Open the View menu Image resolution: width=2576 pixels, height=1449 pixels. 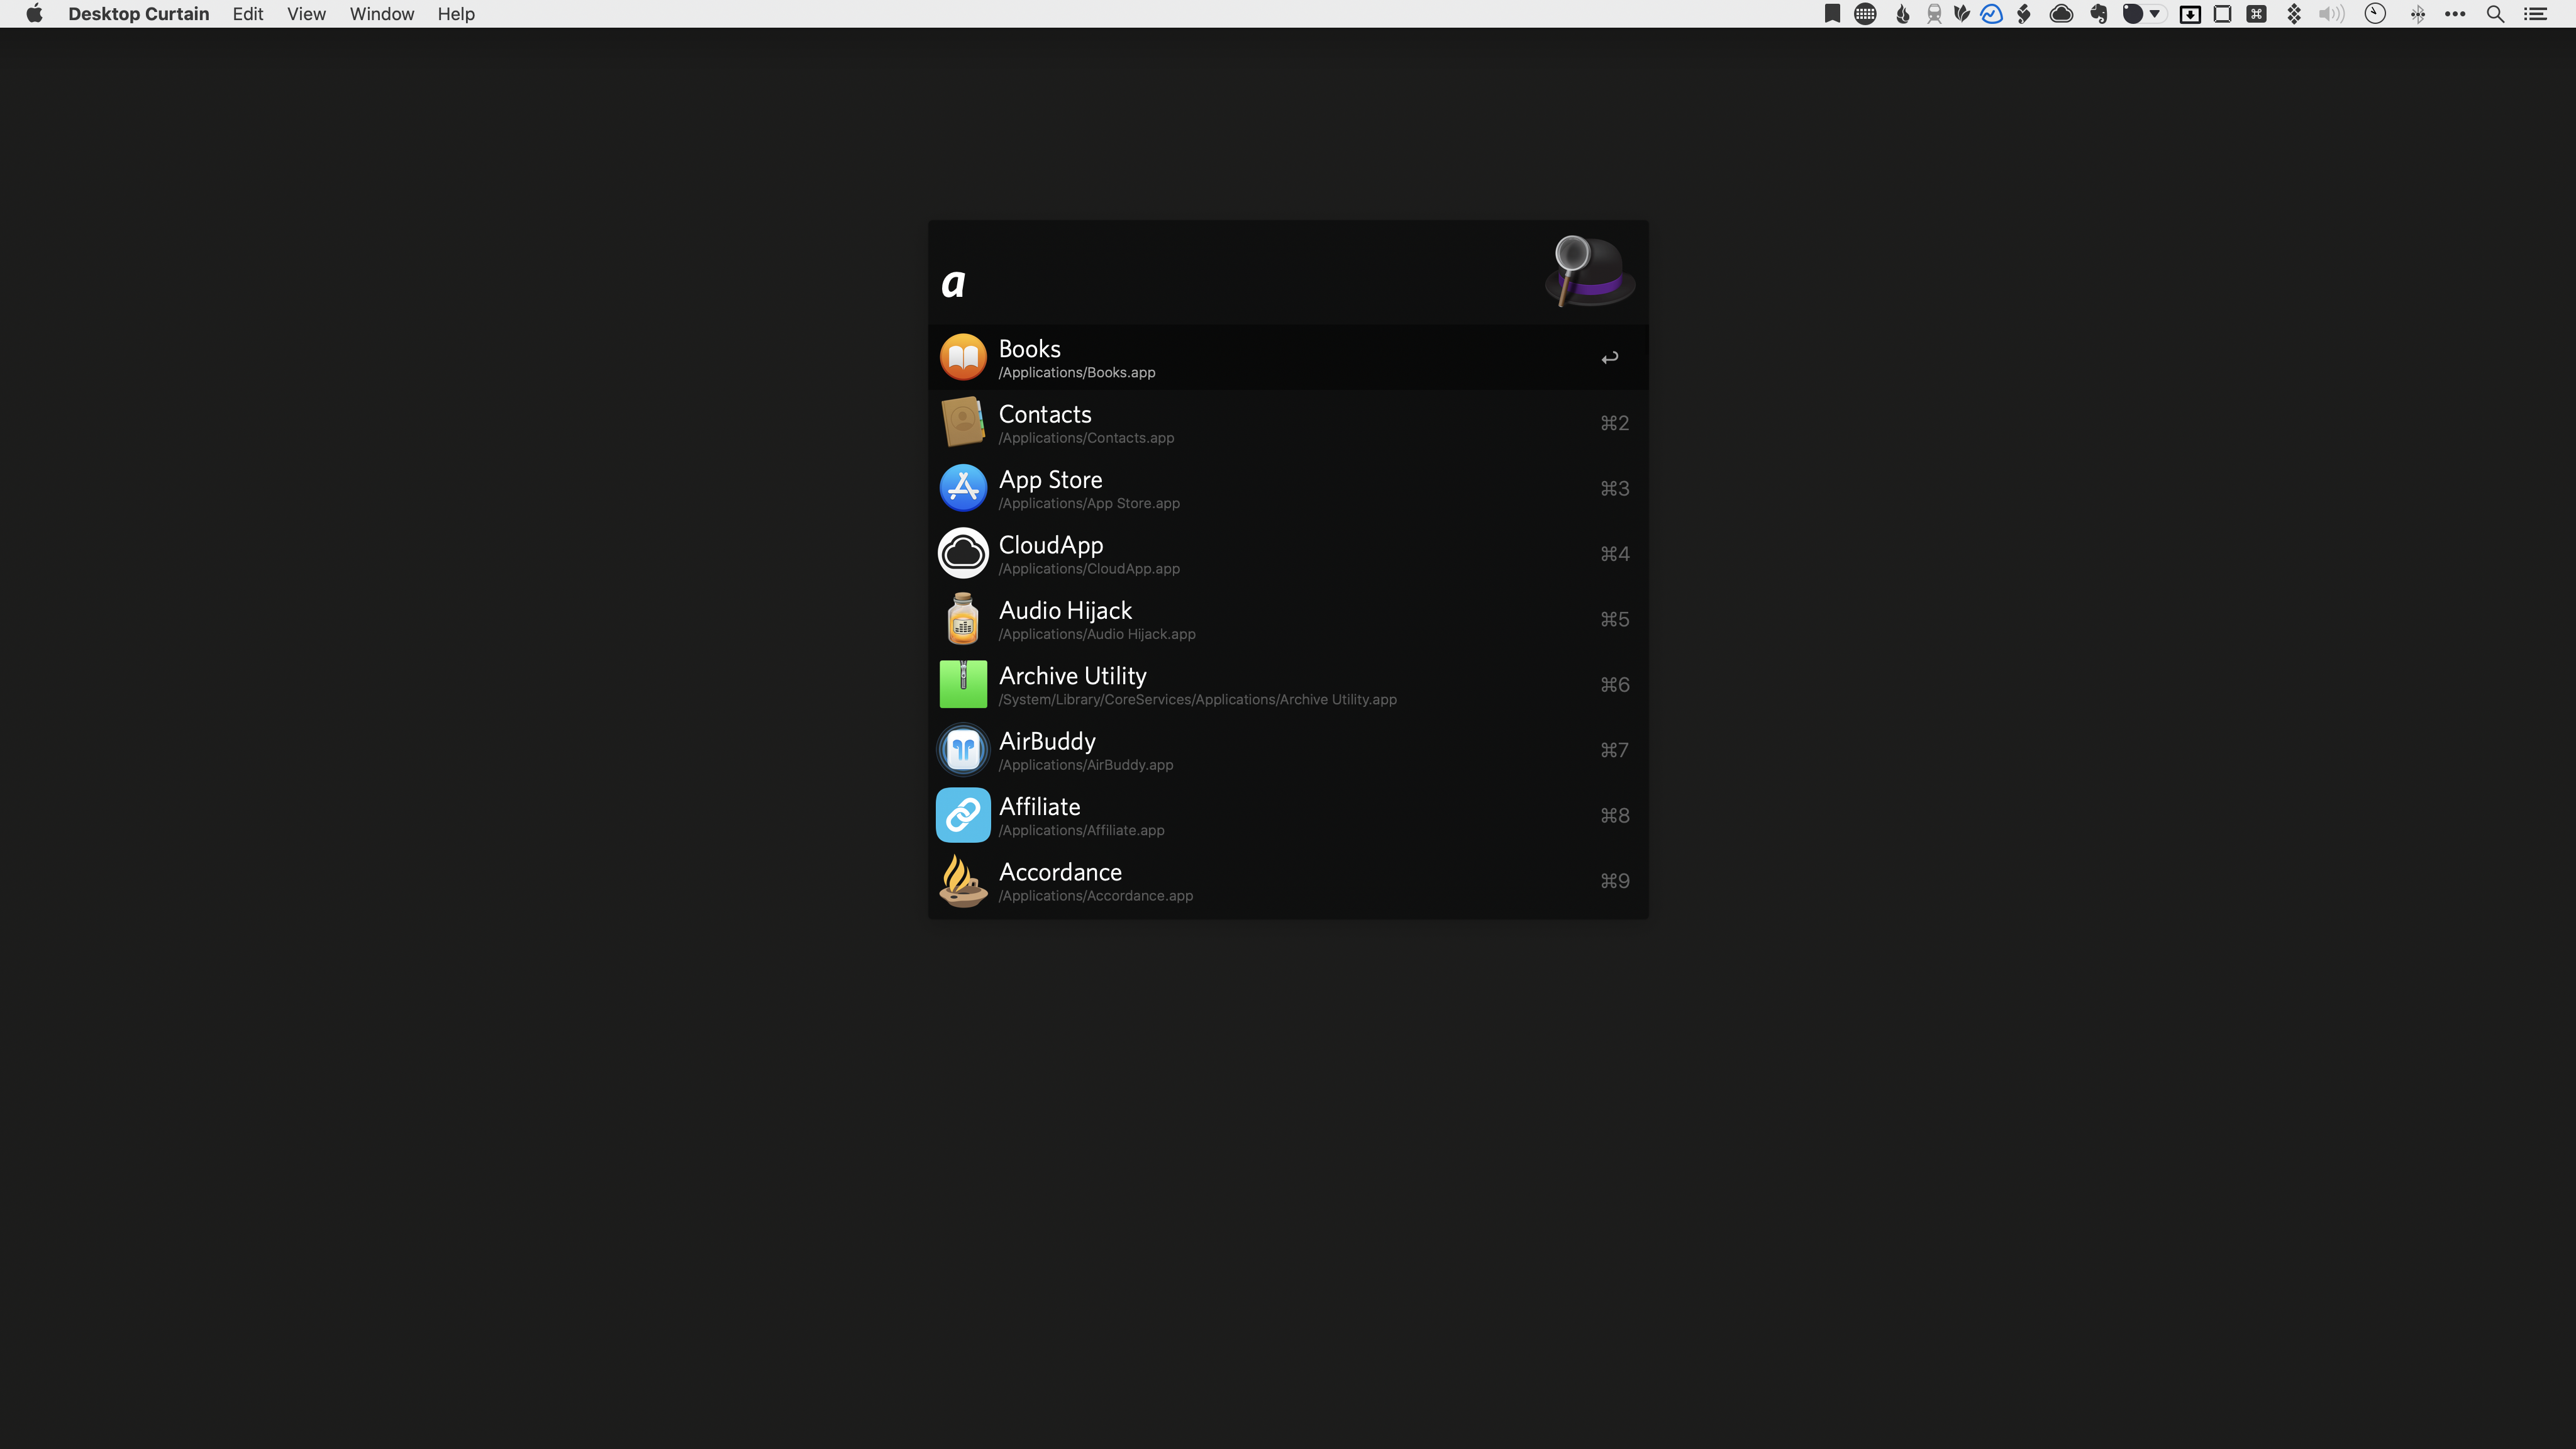306,14
